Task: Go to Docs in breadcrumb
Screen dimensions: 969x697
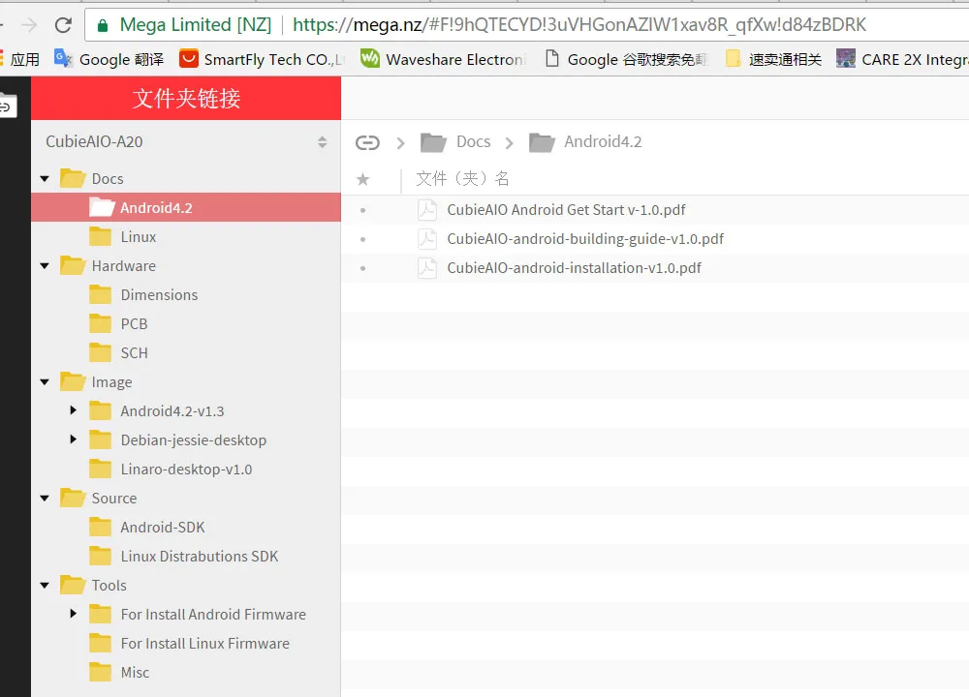Action: pos(474,142)
